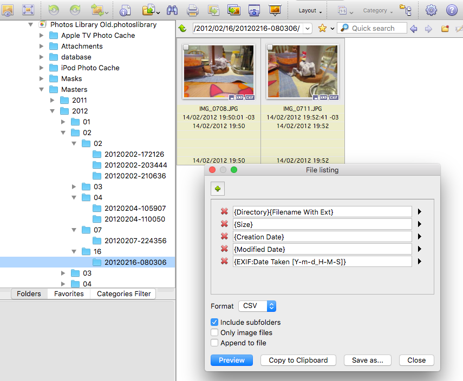Open the Layout dropdown menu
This screenshot has width=463, height=381.
click(x=310, y=10)
